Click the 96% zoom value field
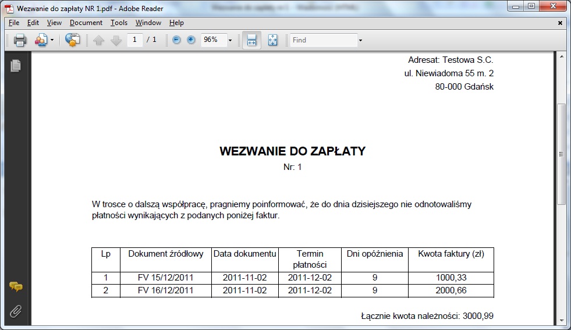 [x=214, y=40]
